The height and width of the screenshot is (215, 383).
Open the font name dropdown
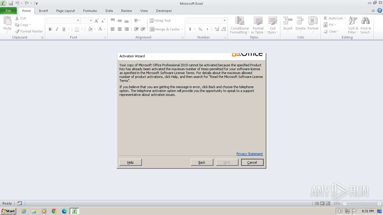(78, 21)
